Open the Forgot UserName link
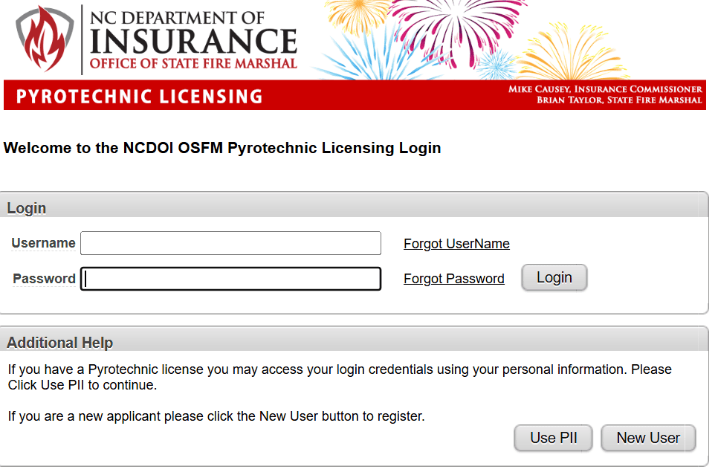This screenshot has height=475, width=718. click(456, 244)
